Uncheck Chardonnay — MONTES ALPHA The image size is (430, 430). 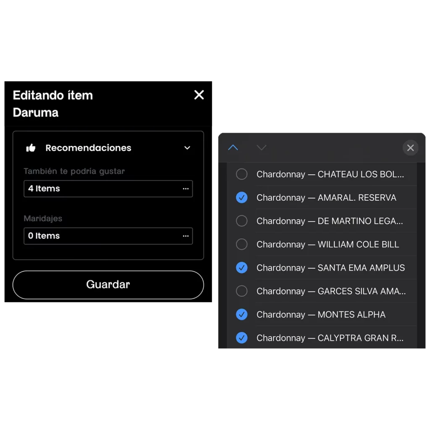point(241,314)
